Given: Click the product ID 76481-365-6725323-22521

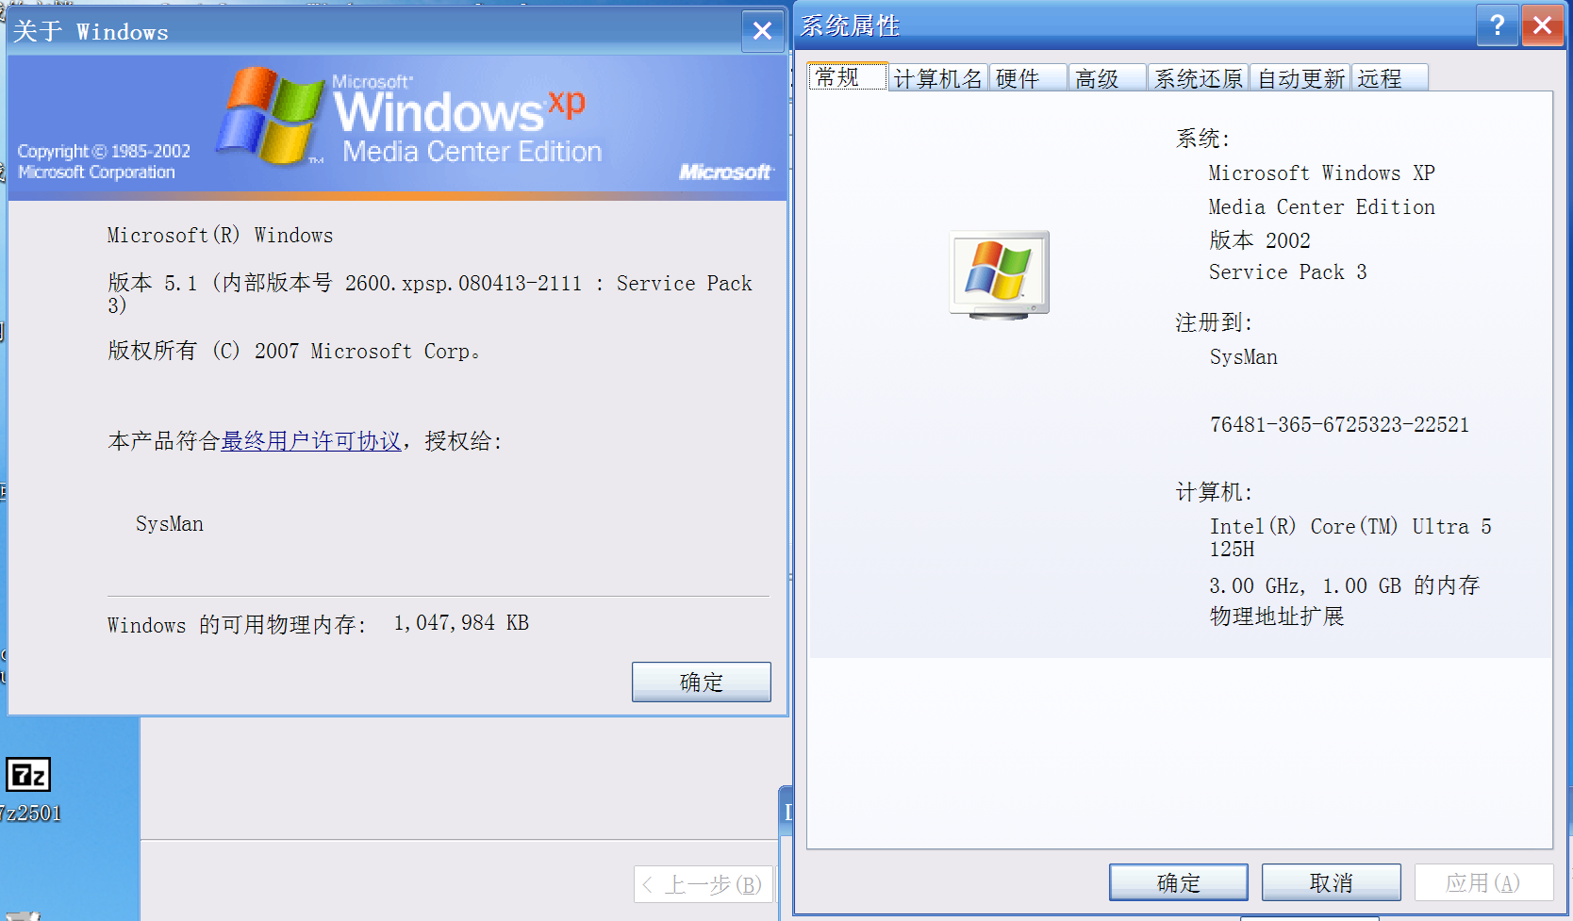Looking at the screenshot, I should pyautogui.click(x=1339, y=424).
